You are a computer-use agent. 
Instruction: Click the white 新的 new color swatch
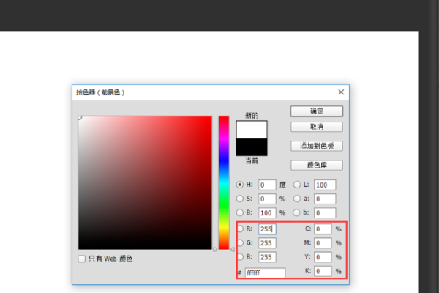[252, 130]
